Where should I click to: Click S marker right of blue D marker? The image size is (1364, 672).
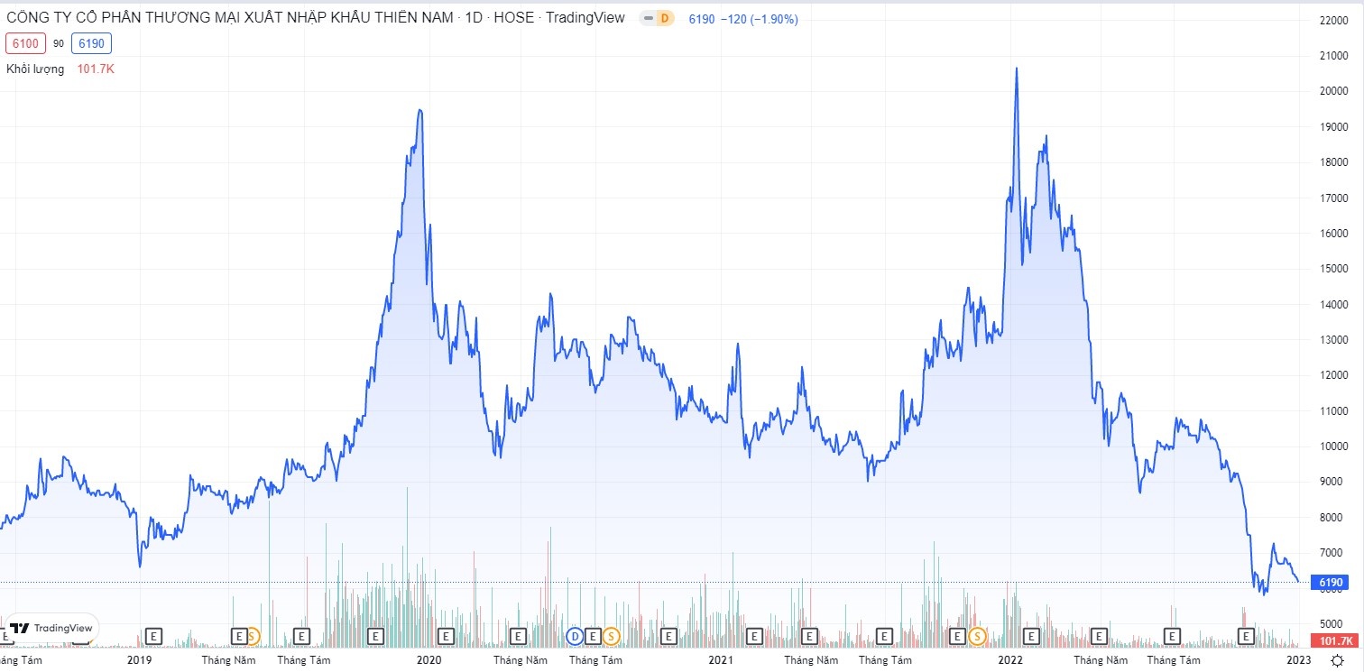[611, 636]
